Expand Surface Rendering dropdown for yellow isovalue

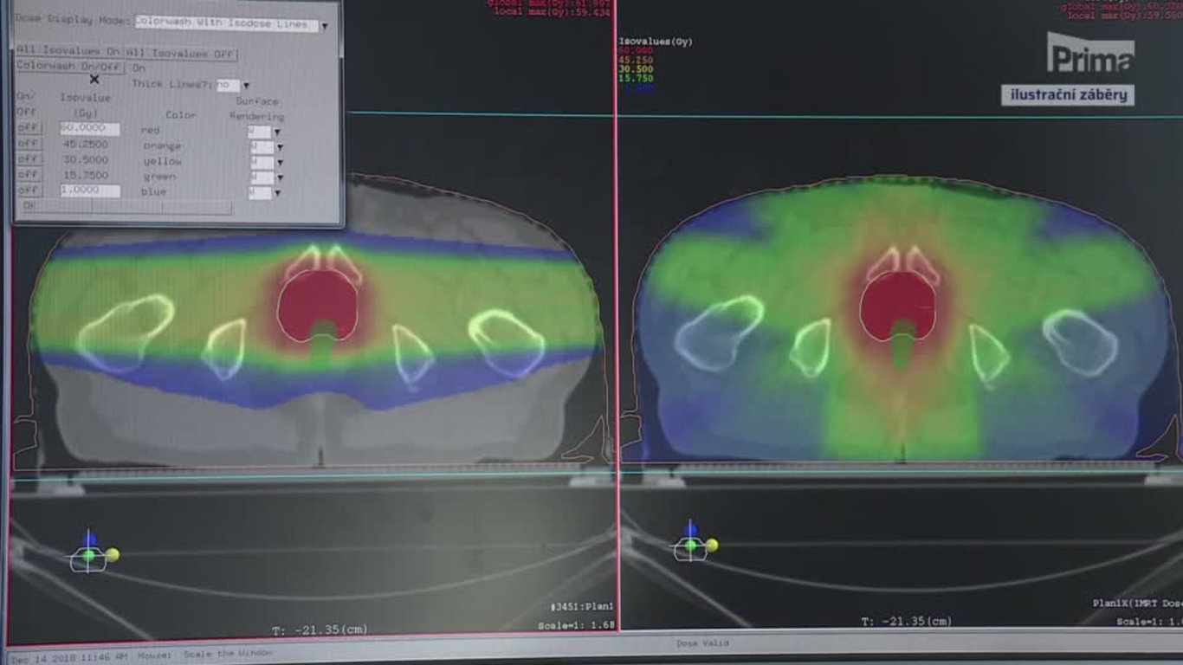point(279,163)
